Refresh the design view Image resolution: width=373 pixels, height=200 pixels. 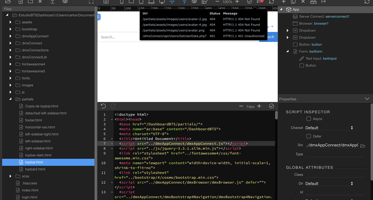click(271, 1)
